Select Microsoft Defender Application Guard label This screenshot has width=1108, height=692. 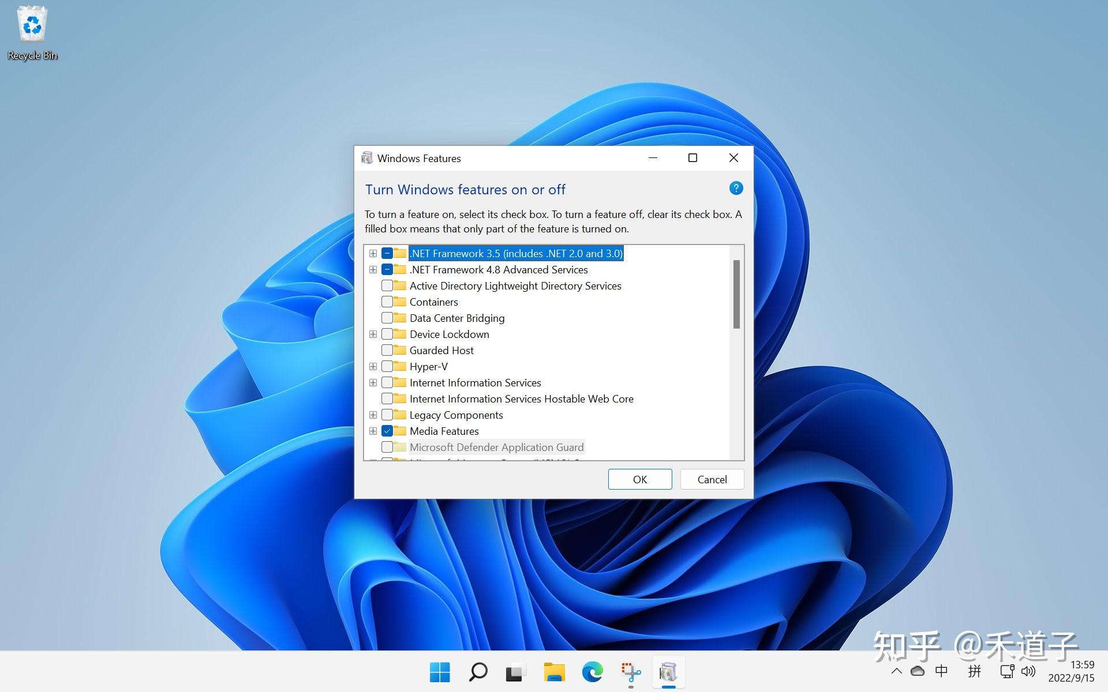[497, 447]
